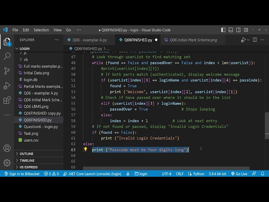Viewport: 269px width, 202px height.
Task: Open the Source Control view
Action: click(7, 71)
